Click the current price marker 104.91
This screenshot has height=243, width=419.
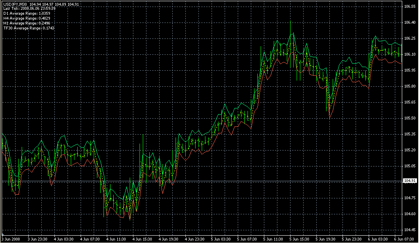click(x=410, y=181)
